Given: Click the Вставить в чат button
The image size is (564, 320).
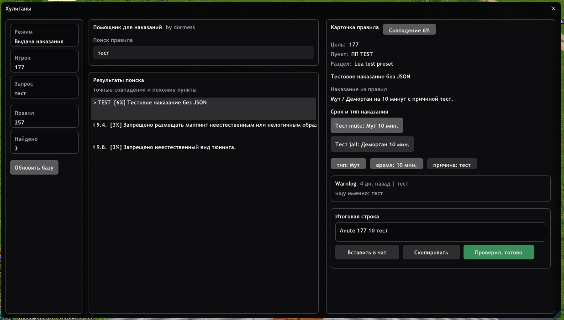Looking at the screenshot, I should pos(367,252).
